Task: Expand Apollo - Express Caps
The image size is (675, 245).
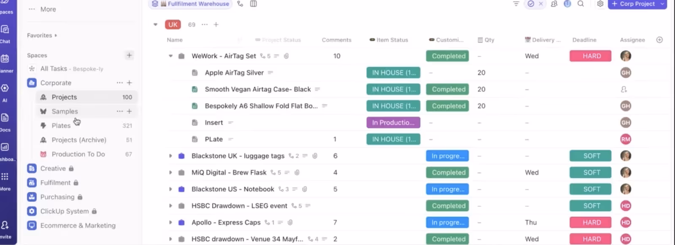Action: [170, 223]
